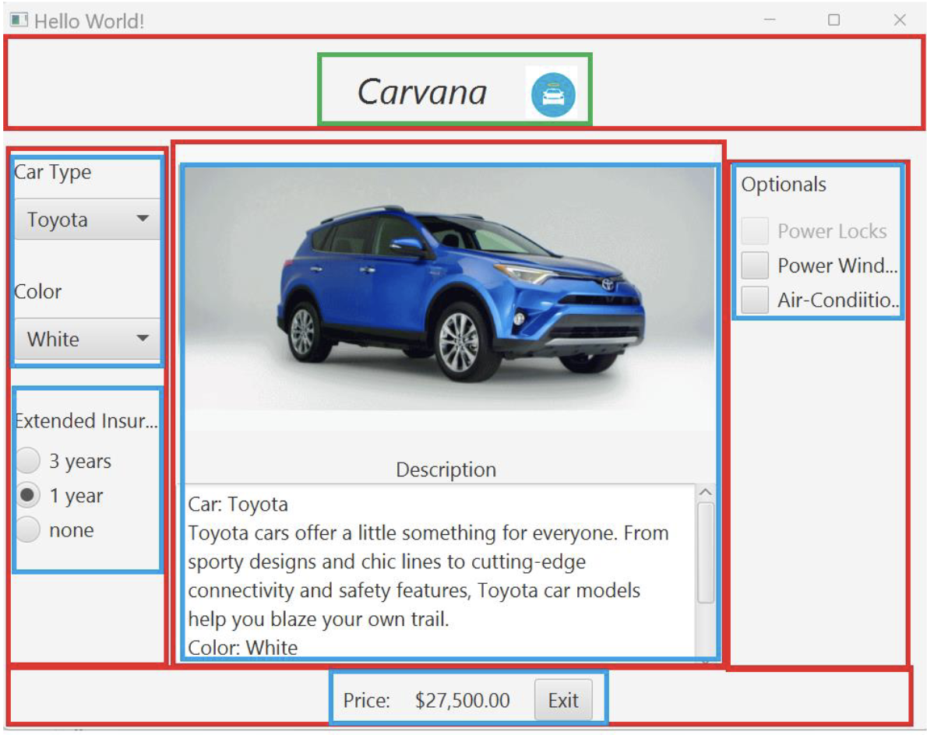Select the 3 years insurance option
This screenshot has width=927, height=735.
coord(28,460)
